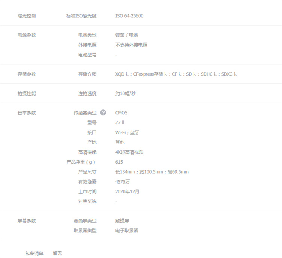Click the Wi-Fi；蓝牙 interface value
Image resolution: width=282 pixels, height=258 pixels.
click(127, 132)
